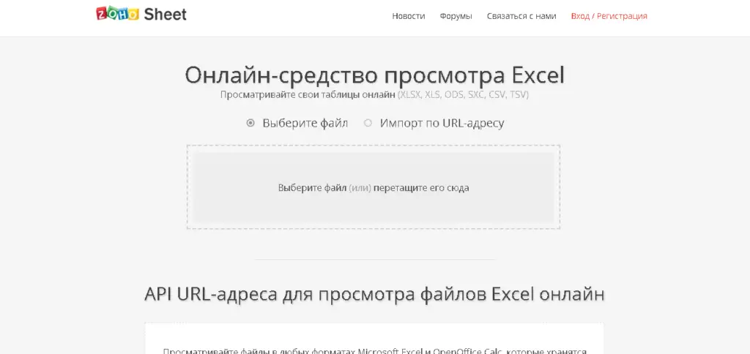Click the Онлайн-средство просмотра Excel heading
The width and height of the screenshot is (750, 354).
(374, 75)
